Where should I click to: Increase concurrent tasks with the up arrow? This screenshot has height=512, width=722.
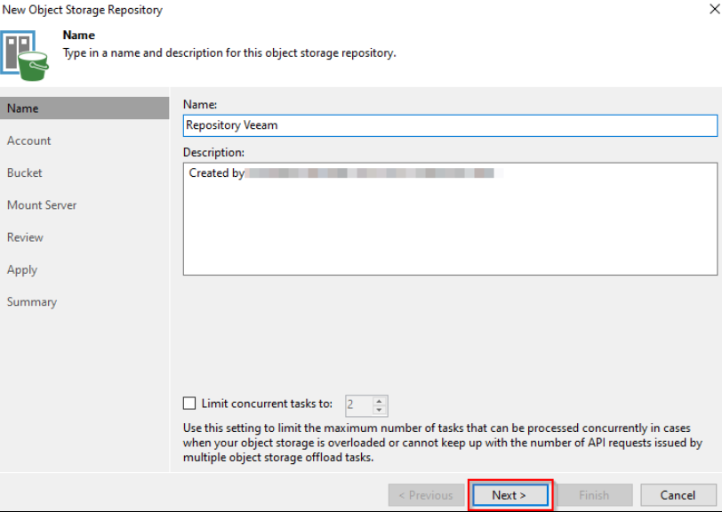click(x=380, y=401)
